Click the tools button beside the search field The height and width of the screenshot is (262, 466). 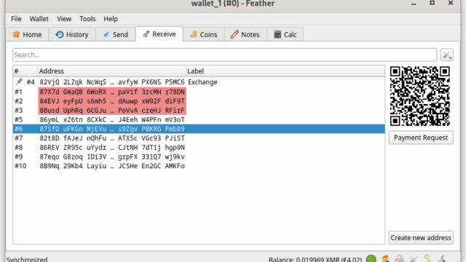click(x=446, y=55)
